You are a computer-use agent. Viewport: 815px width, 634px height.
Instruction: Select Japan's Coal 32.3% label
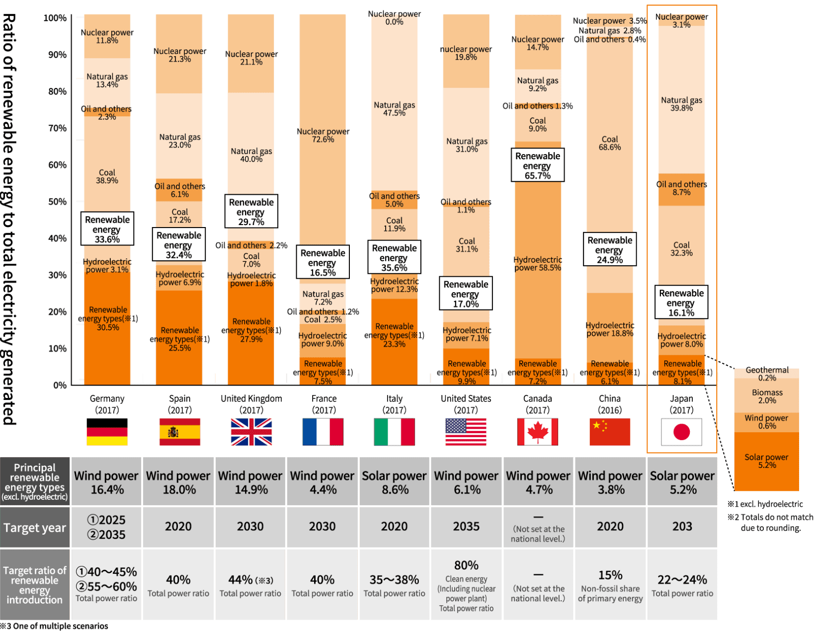pos(681,249)
